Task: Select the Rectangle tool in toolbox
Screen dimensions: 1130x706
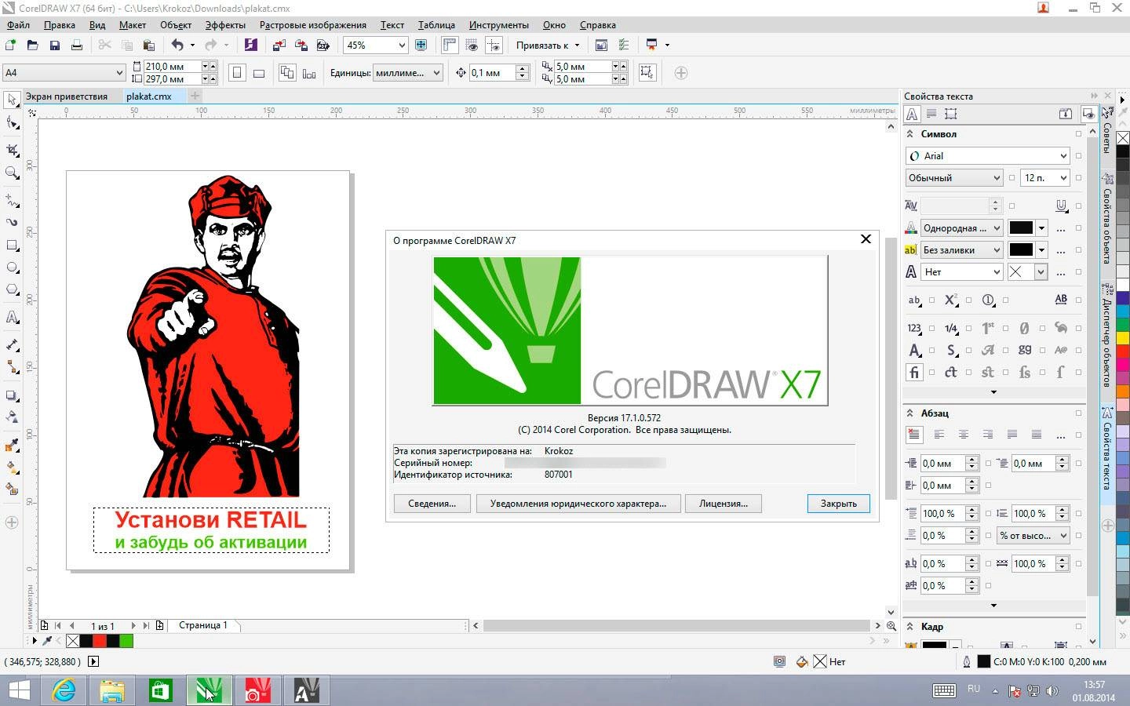Action: (x=12, y=246)
